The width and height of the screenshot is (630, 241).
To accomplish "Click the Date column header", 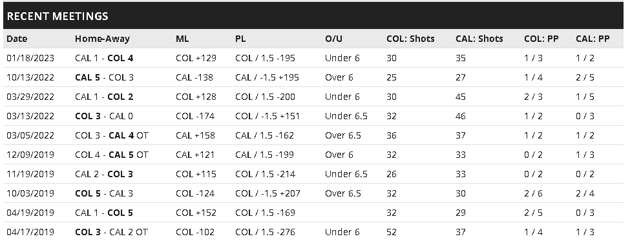I will tap(17, 39).
